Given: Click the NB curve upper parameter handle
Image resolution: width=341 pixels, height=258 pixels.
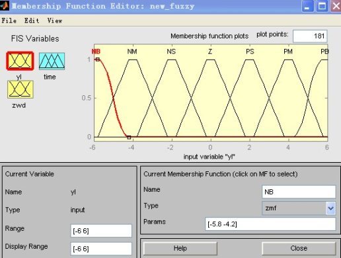Looking at the screenshot, I should click(98, 60).
